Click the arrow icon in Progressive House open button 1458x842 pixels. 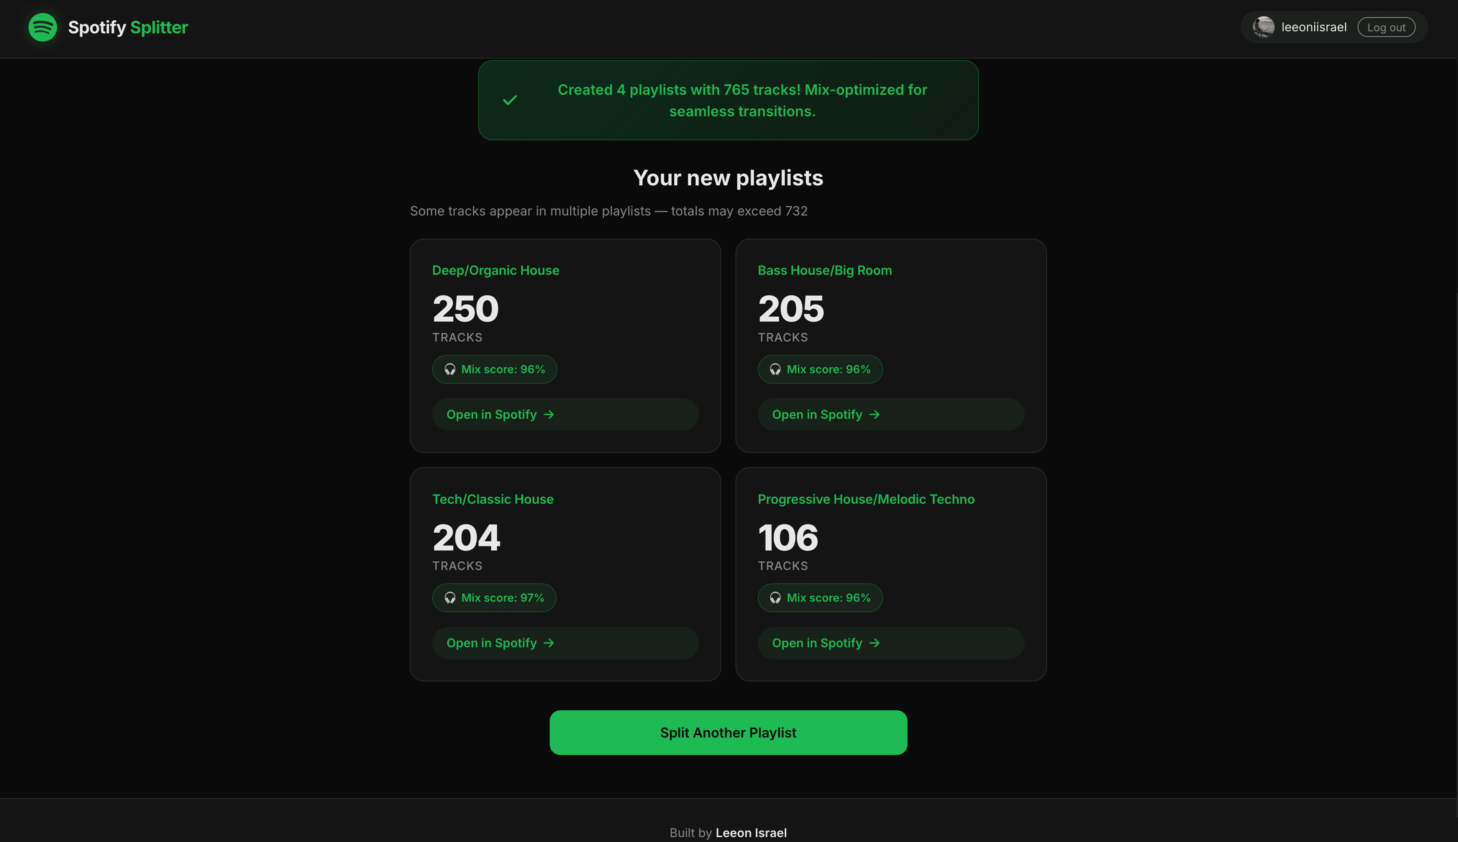[875, 642]
